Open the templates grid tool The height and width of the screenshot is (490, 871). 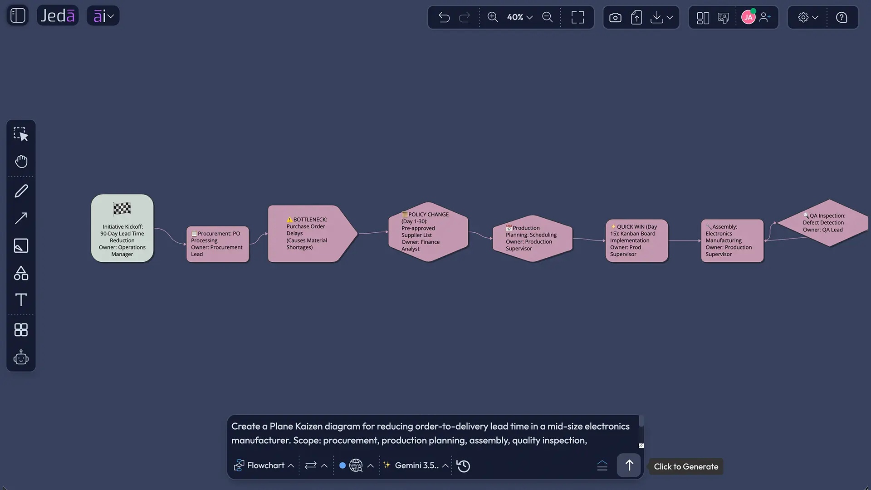[x=21, y=330]
